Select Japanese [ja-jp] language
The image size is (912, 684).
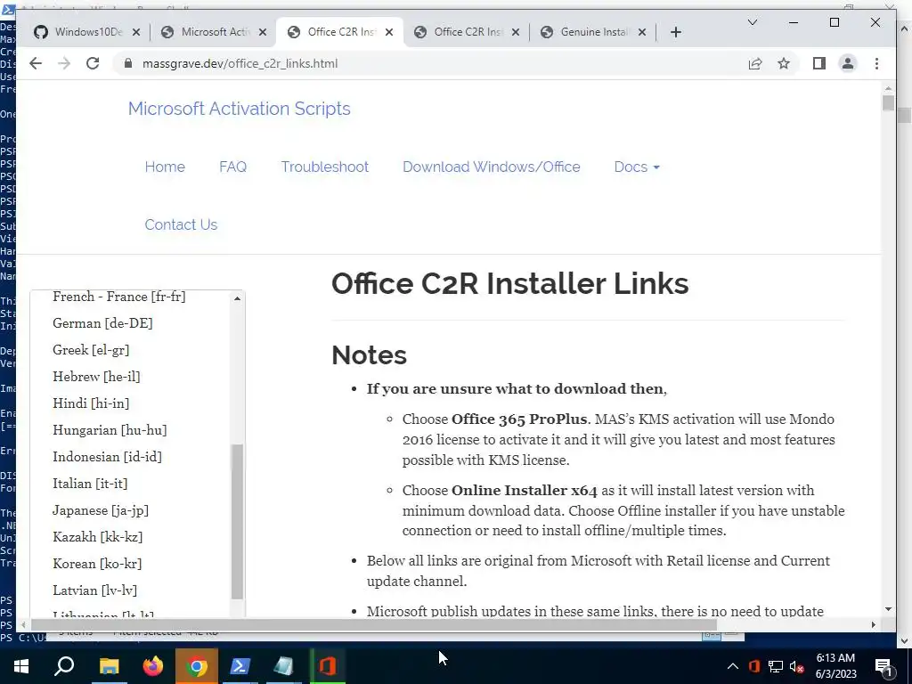(x=101, y=510)
